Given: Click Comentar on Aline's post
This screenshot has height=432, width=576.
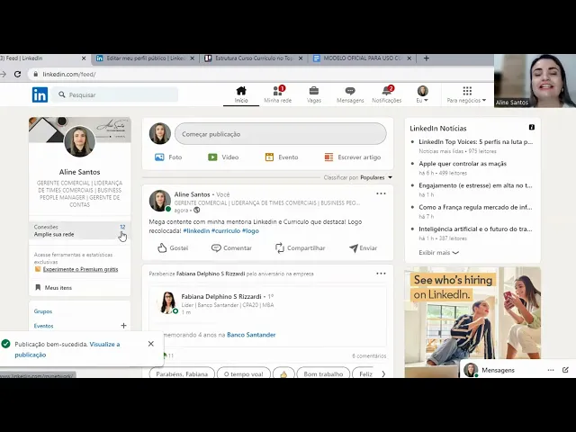Looking at the screenshot, I should [x=231, y=248].
